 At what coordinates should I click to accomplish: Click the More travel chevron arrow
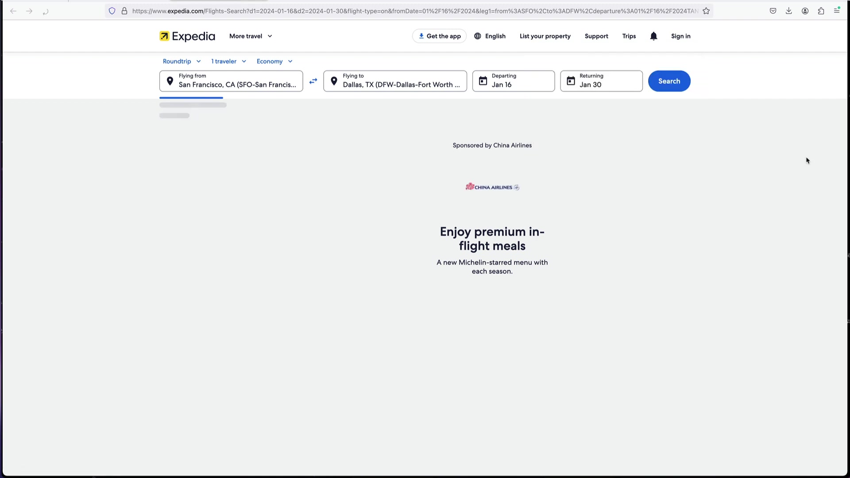(x=270, y=36)
